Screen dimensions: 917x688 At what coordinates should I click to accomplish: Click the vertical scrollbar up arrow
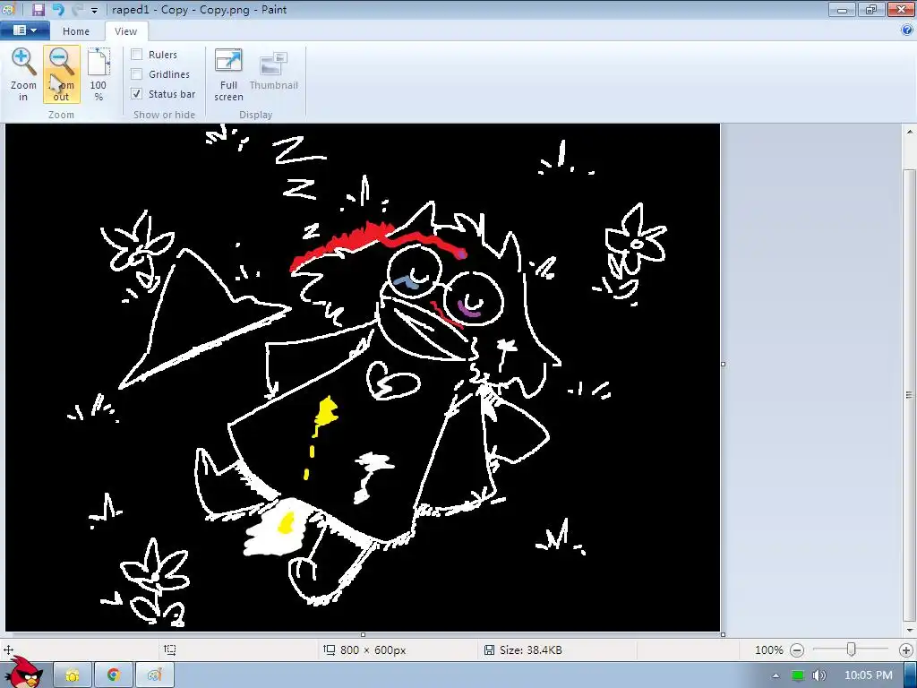(910, 133)
